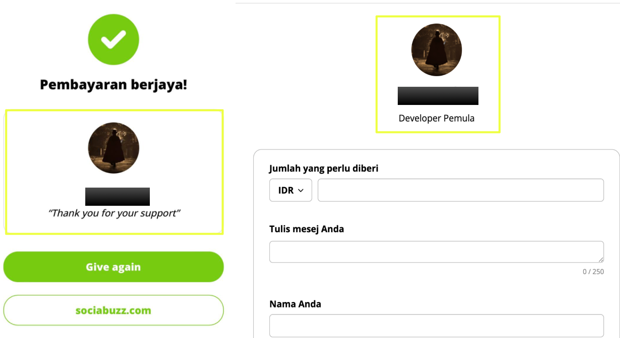
Task: Open the sociabuzz.com link button
Action: click(113, 310)
